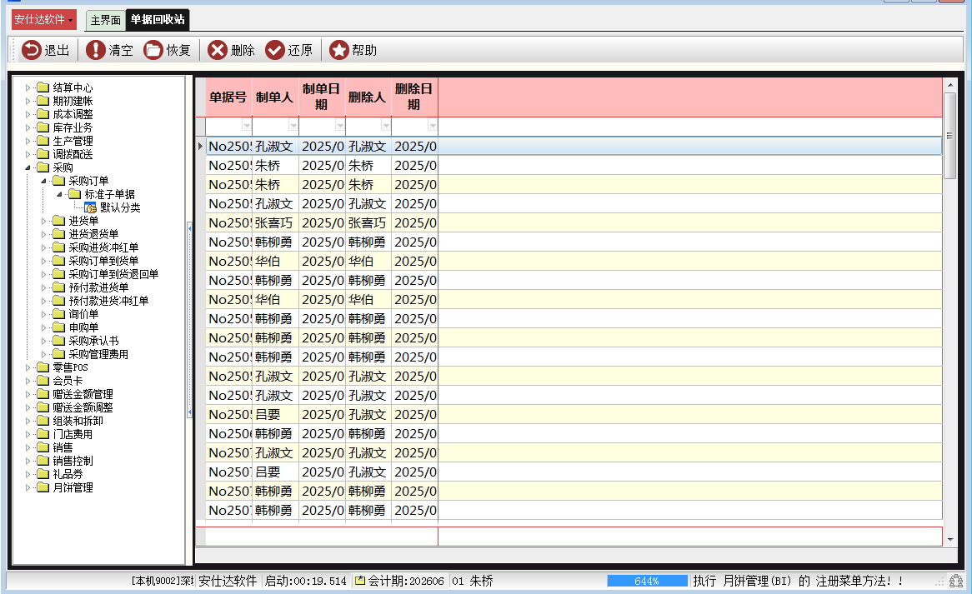The image size is (972, 594).
Task: Select the 单据回收站 tab
Action: pos(158,20)
